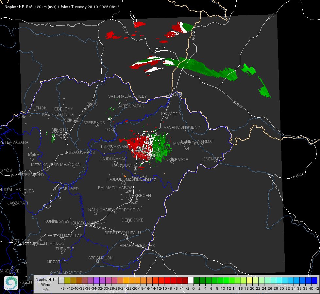The height and width of the screenshot is (294, 320).
Task: Click the Napkor-HR Wind legend label
Action: (x=45, y=284)
